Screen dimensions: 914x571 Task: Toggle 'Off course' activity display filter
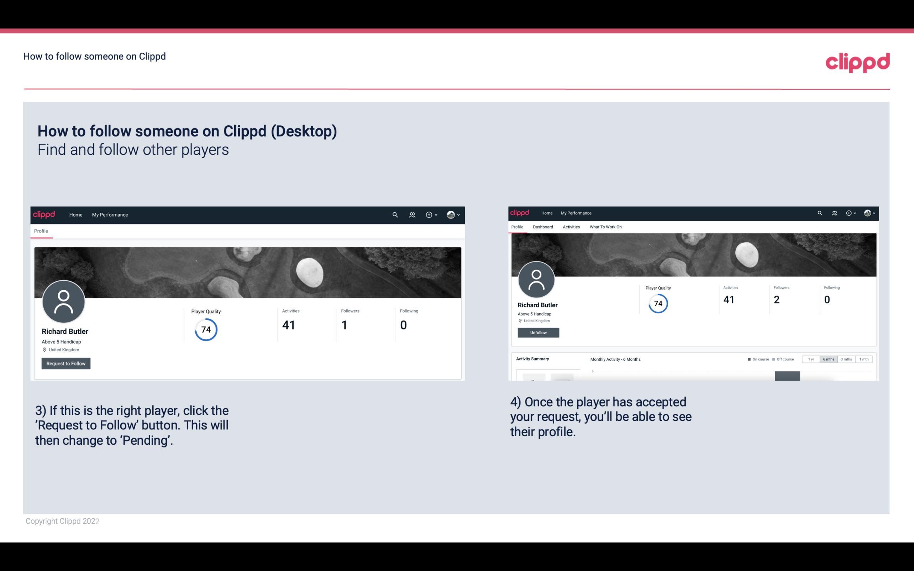(784, 359)
